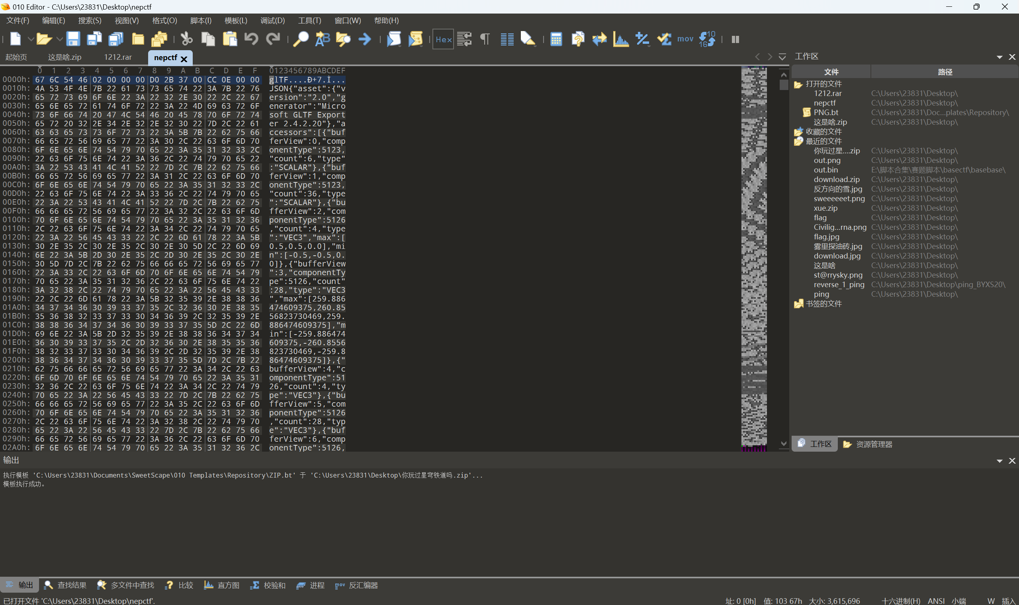Viewport: 1019px width, 605px height.
Task: Click the Run Template icon
Action: tap(415, 39)
